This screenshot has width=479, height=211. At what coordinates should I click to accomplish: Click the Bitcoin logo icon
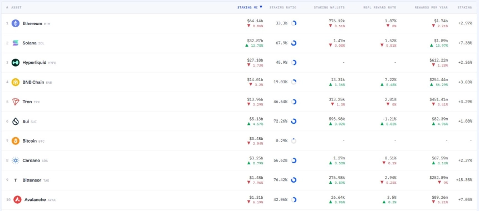16,141
